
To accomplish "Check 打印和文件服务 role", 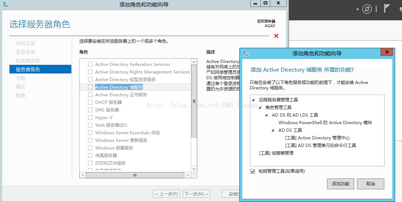I will coord(90,163).
